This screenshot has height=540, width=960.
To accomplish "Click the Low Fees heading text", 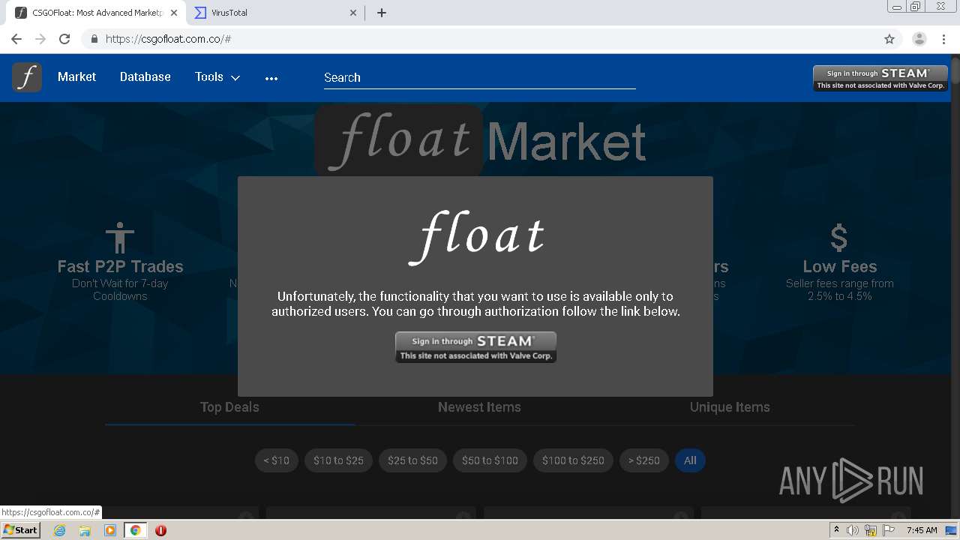I will (839, 266).
